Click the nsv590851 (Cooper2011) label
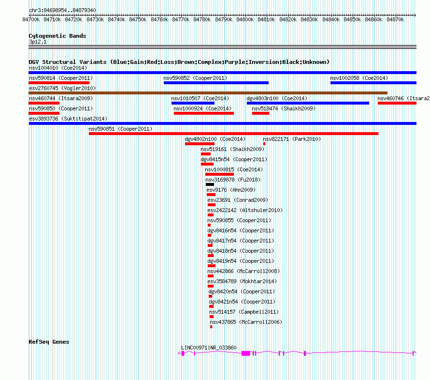This screenshot has width=430, height=380. tap(120, 129)
